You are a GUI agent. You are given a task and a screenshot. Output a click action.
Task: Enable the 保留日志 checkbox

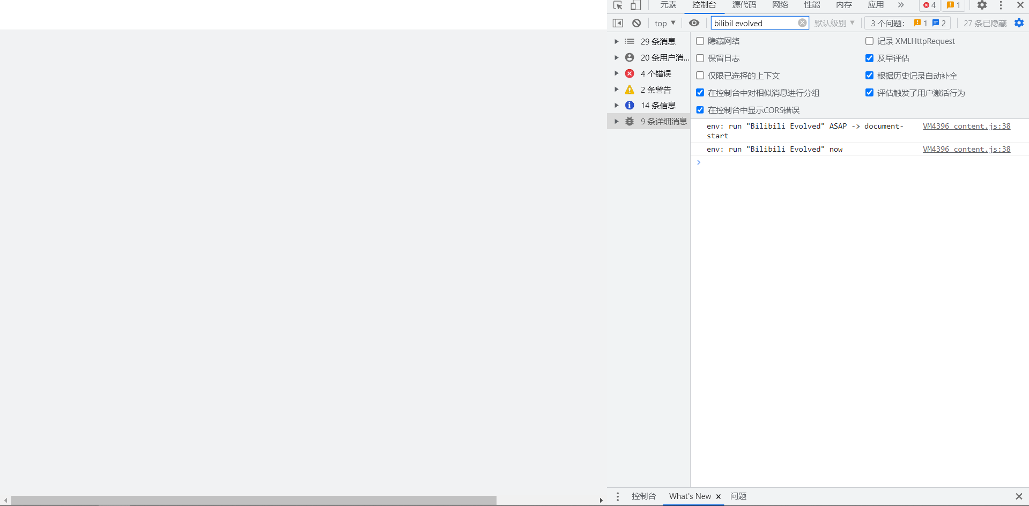[x=700, y=58]
